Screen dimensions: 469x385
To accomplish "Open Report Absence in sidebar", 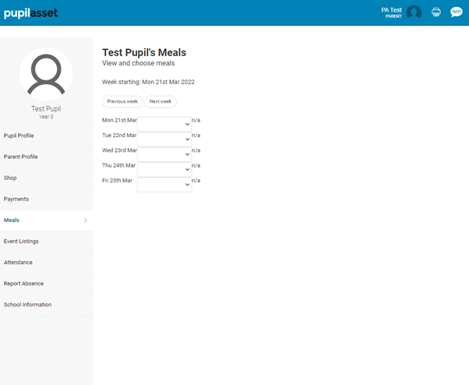I will pos(47,283).
